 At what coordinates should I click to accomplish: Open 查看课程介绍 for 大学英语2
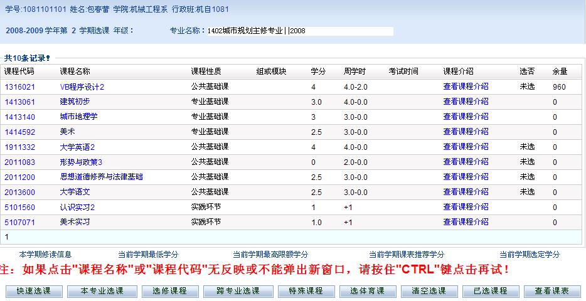pos(465,147)
